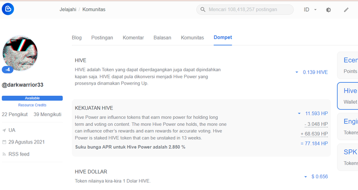Click the = 77.184 HP total

[x=314, y=144]
